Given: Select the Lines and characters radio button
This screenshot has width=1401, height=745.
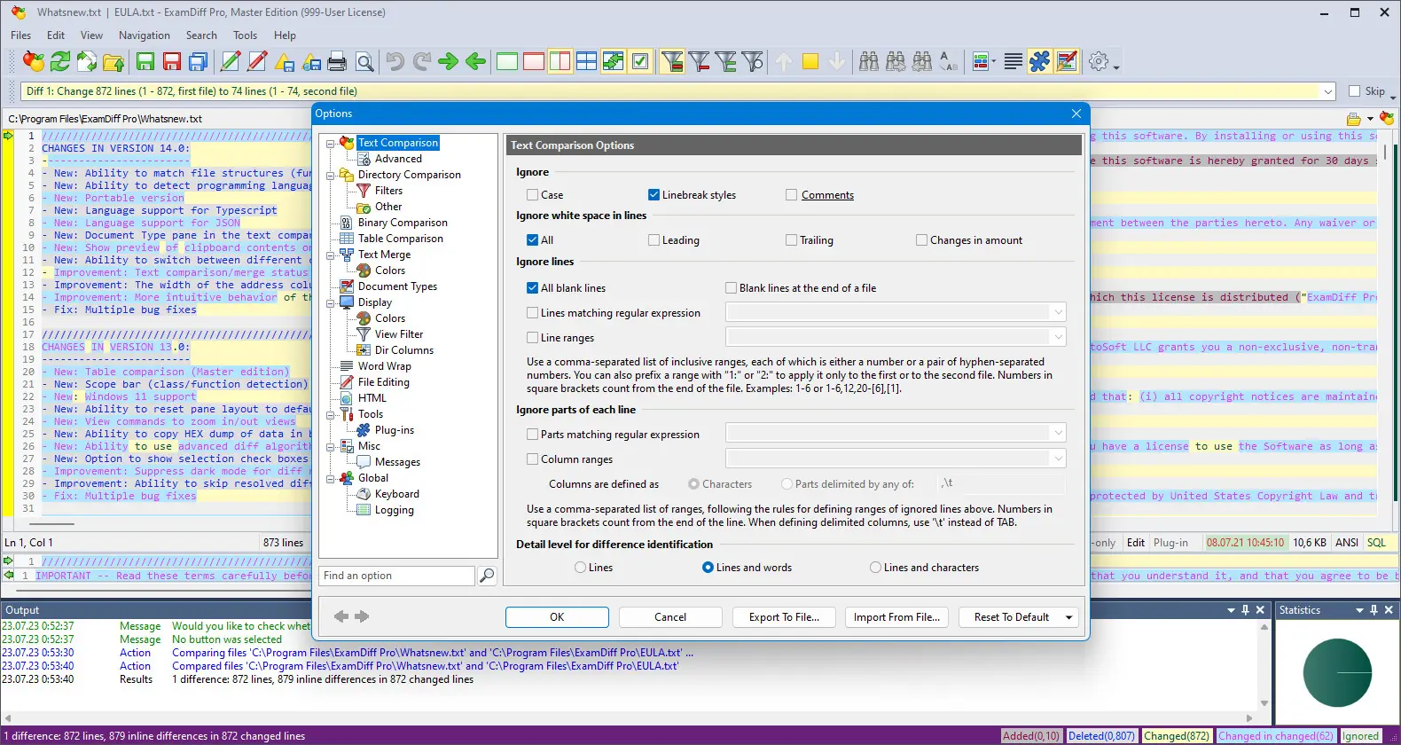Looking at the screenshot, I should [x=875, y=568].
